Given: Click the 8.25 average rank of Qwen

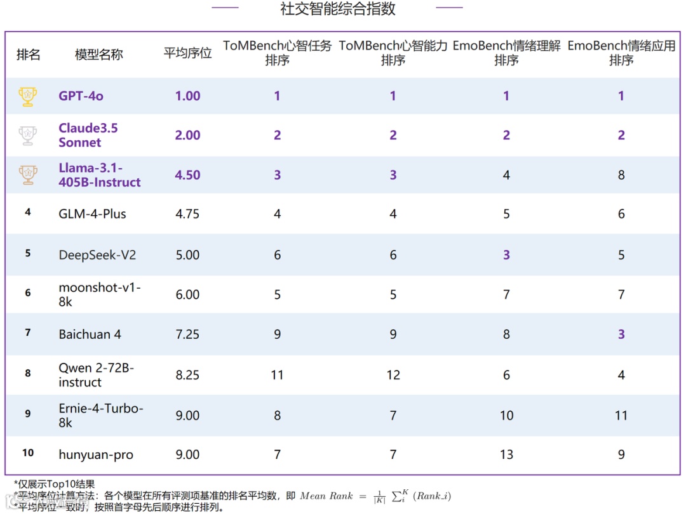Looking at the screenshot, I should tap(187, 375).
